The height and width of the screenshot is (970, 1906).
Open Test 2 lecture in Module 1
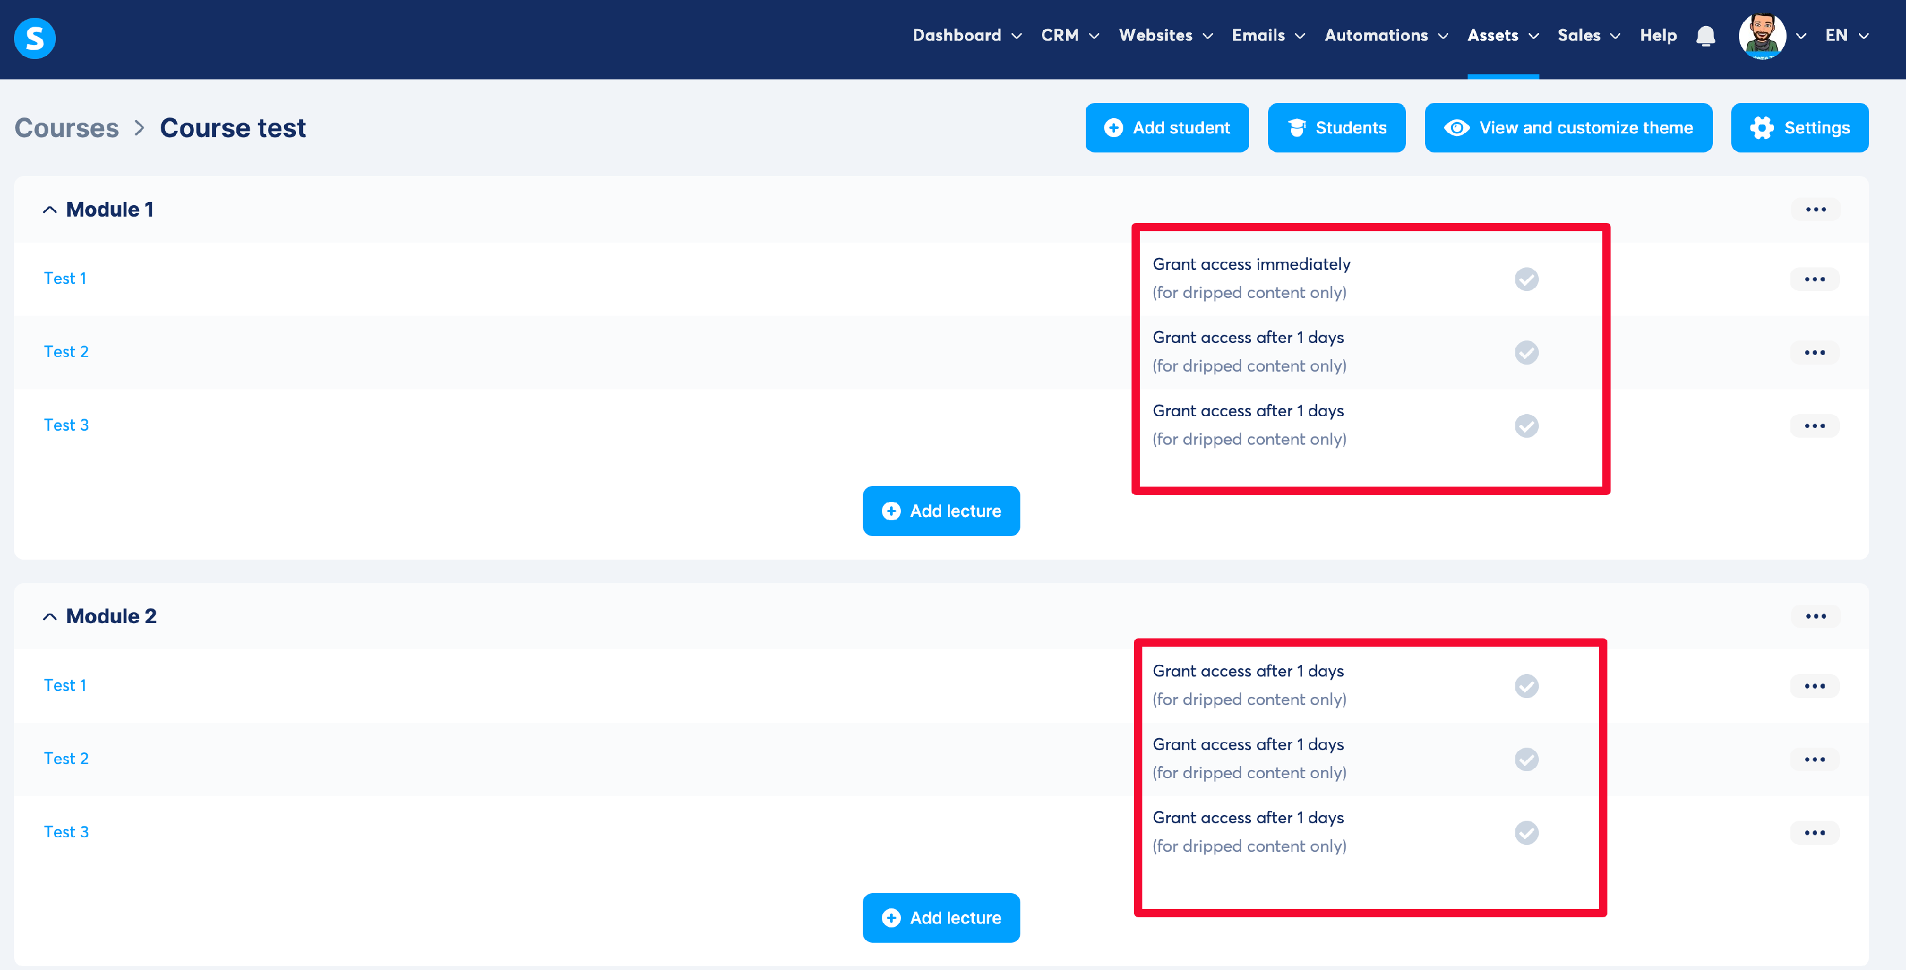(66, 351)
